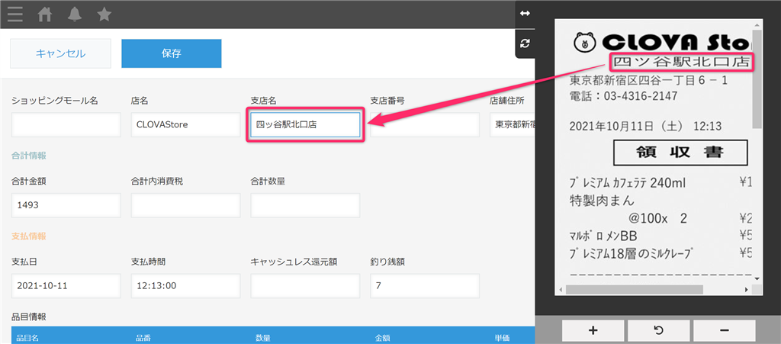
Task: Click the receipt scroll-down arrow
Action: (757, 278)
